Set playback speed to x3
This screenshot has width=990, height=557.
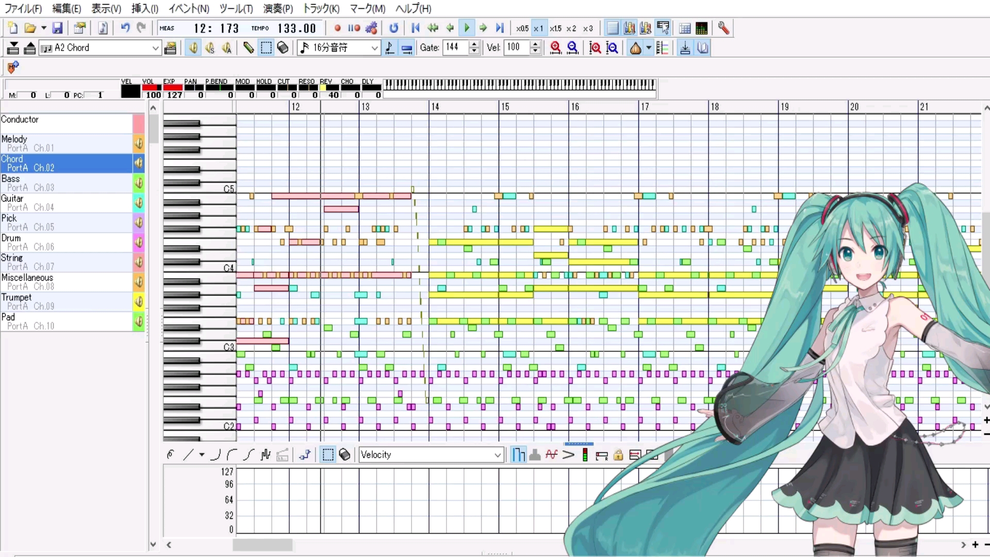pos(588,28)
